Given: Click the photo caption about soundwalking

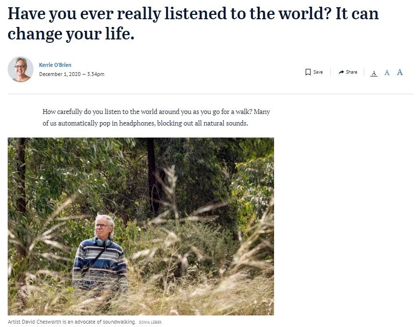Looking at the screenshot, I should 72,322.
